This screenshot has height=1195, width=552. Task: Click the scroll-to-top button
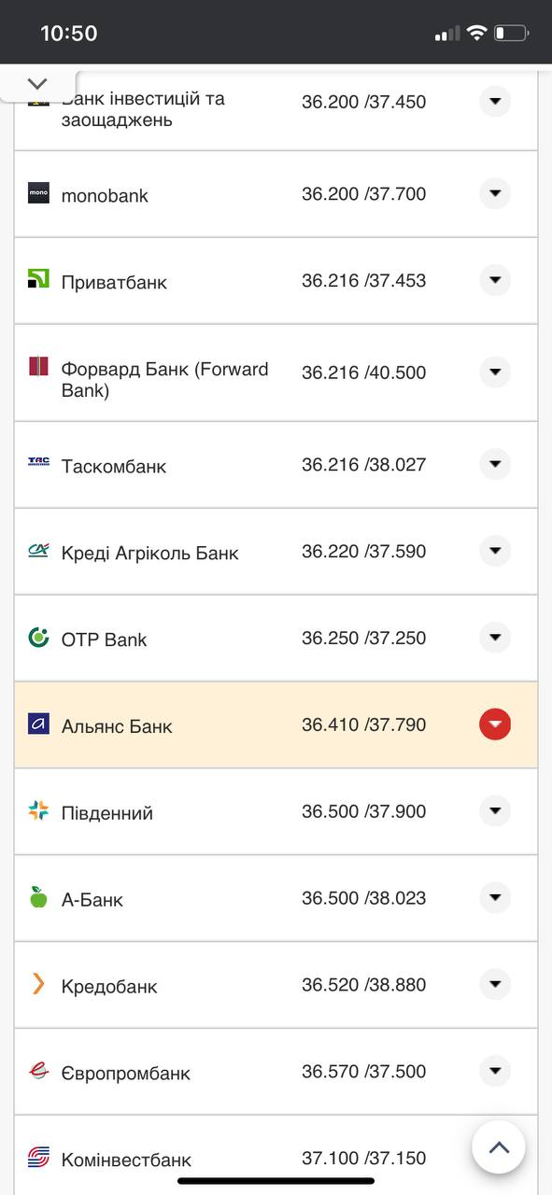[x=499, y=1146]
